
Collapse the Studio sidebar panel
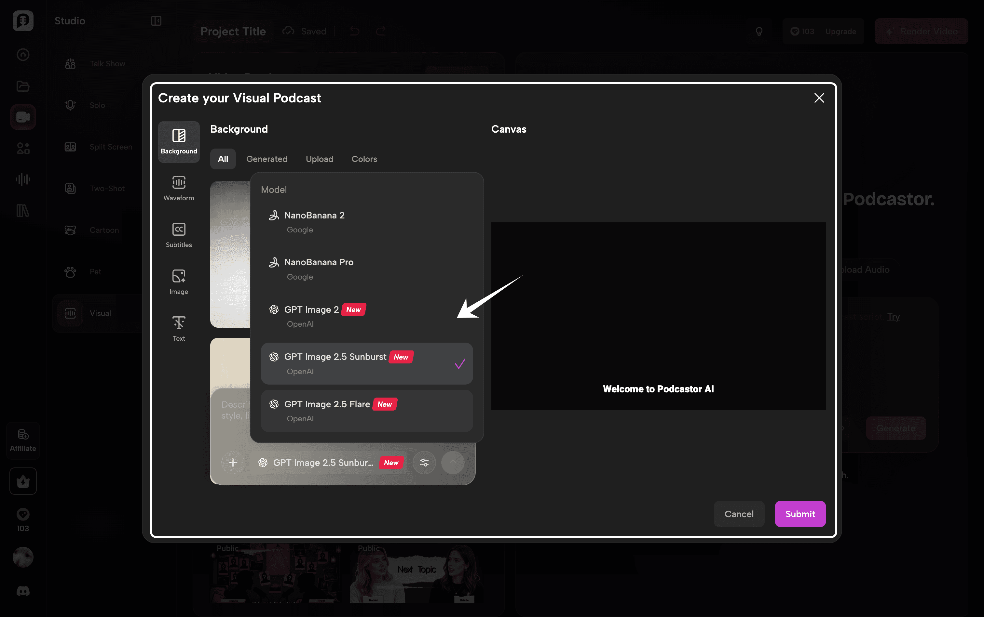coord(156,21)
